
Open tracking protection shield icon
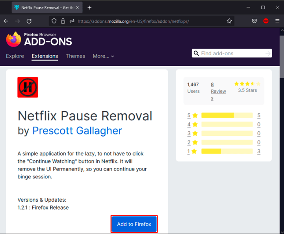click(54, 21)
